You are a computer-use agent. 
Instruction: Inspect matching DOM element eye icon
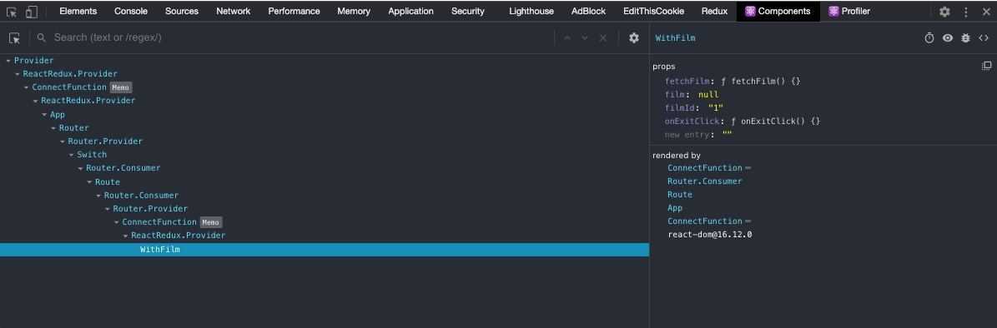click(x=948, y=38)
